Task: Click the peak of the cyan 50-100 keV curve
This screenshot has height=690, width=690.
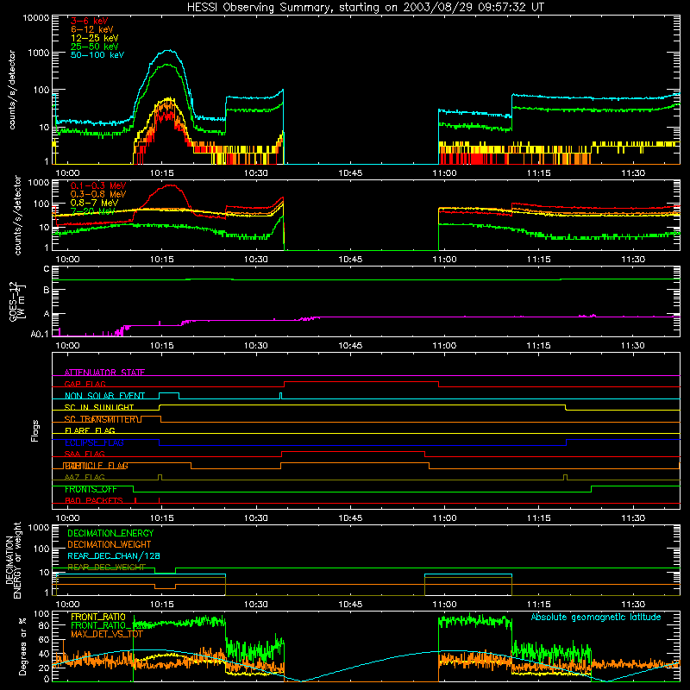Action: (x=167, y=50)
